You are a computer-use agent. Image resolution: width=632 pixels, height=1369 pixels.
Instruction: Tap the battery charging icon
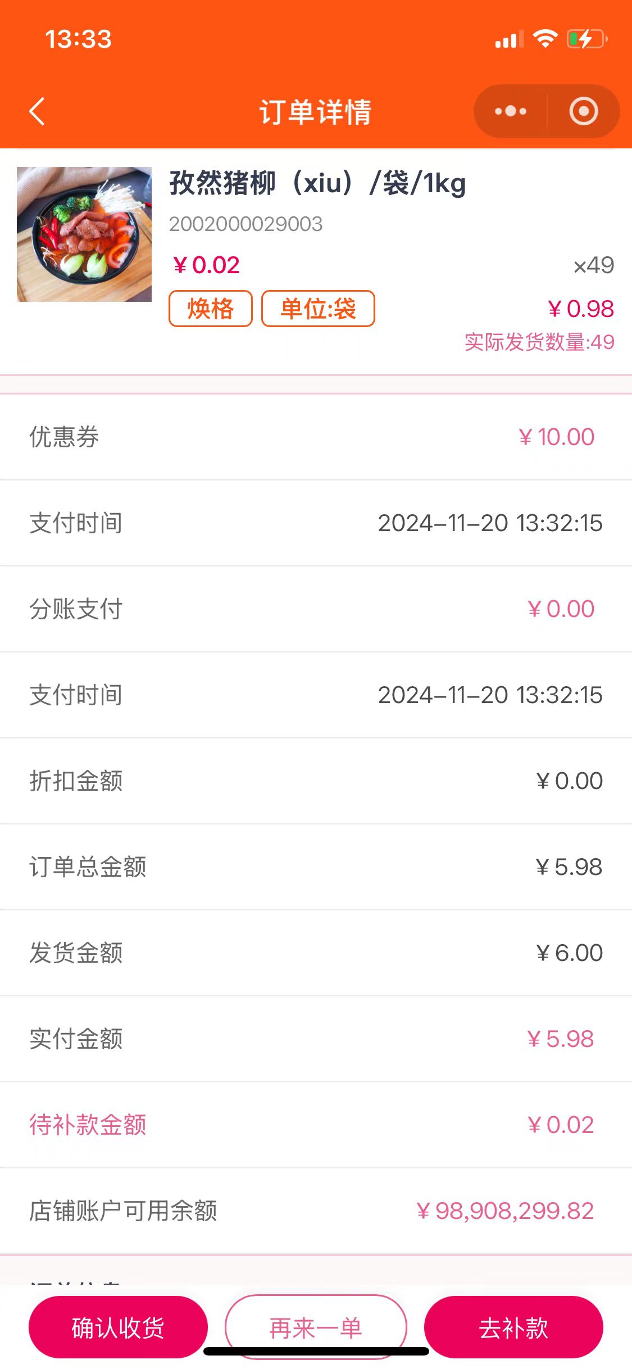(x=586, y=39)
